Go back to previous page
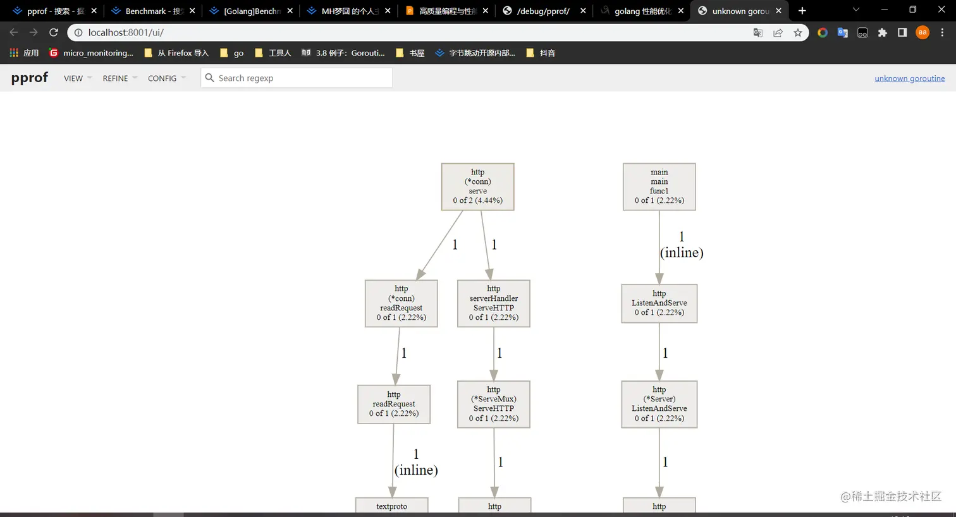956x517 pixels. (x=14, y=32)
